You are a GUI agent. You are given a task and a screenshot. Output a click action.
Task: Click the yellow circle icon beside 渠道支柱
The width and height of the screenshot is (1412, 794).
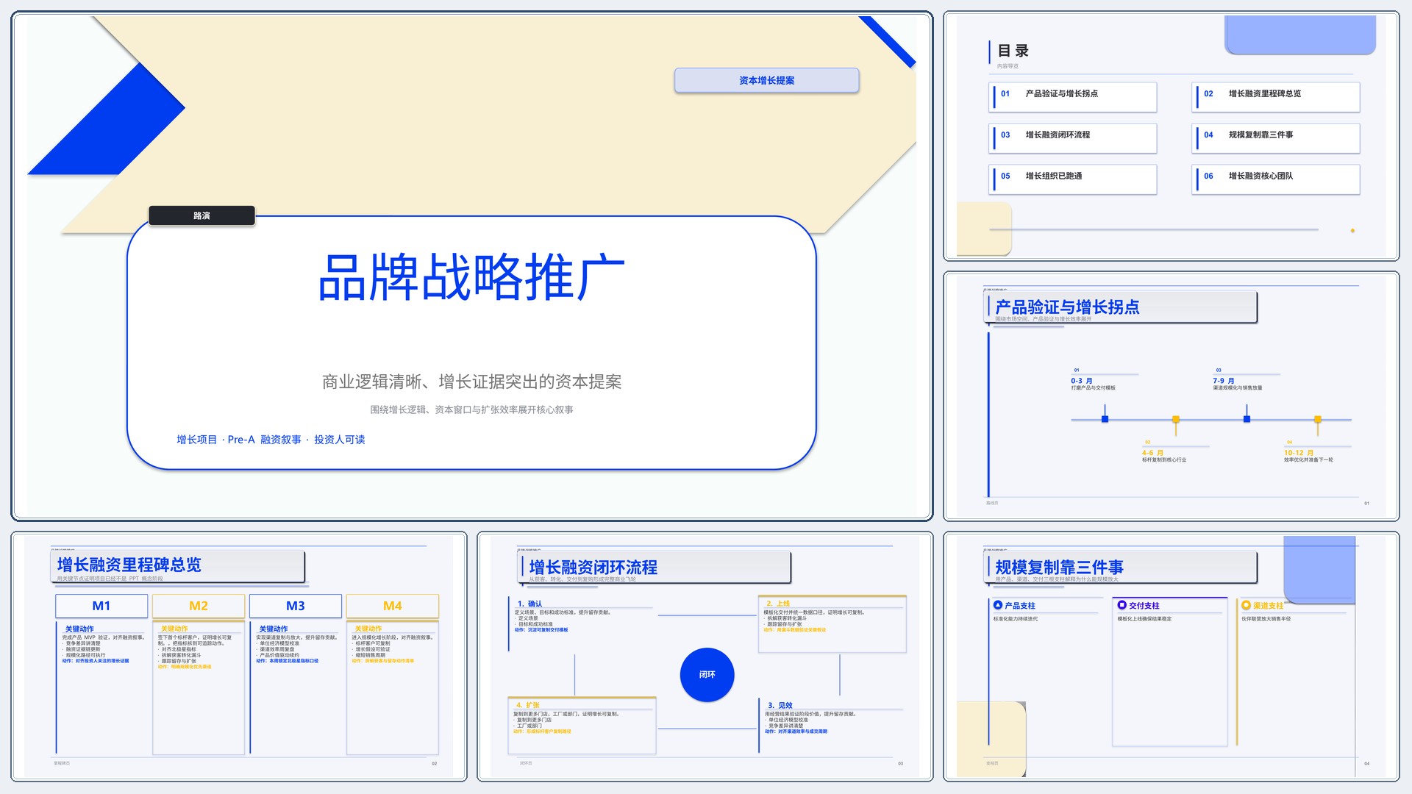pyautogui.click(x=1247, y=605)
